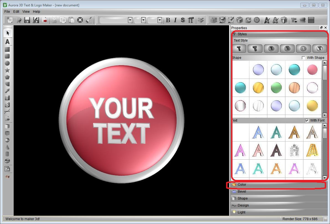
Task: Collapse the Properties panel with its close button
Action: (326, 28)
